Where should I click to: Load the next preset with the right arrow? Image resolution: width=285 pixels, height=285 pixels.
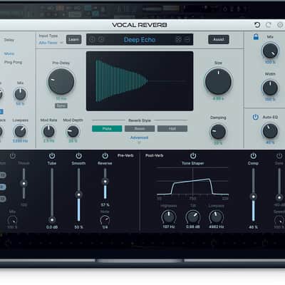point(101,39)
